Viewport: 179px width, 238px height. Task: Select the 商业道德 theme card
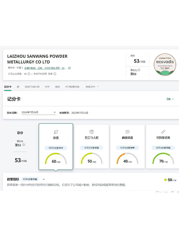127,147
